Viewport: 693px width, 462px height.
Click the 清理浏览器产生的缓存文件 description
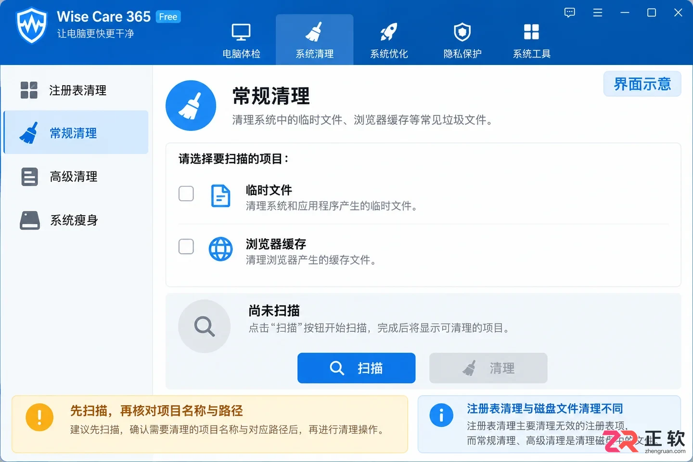pyautogui.click(x=311, y=260)
